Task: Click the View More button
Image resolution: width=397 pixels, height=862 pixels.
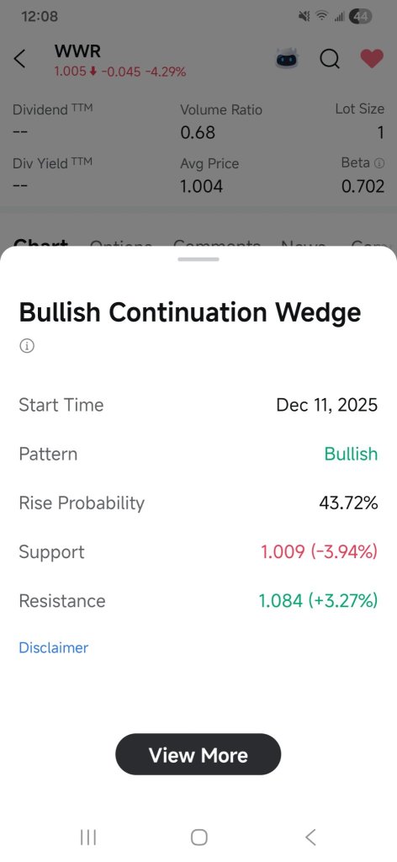Action: [198, 755]
